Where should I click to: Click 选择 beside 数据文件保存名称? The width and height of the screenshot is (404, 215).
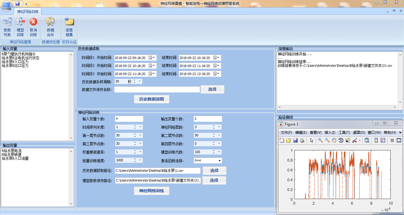click(x=212, y=89)
